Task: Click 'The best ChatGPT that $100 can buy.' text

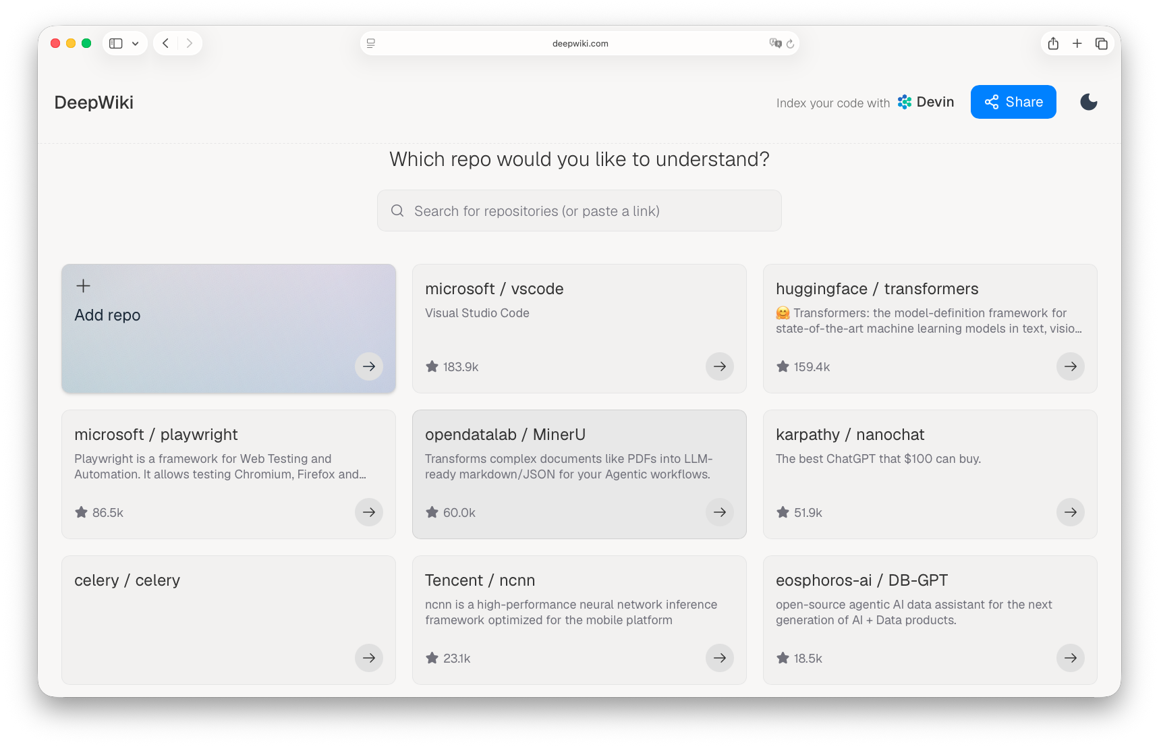Action: (x=878, y=459)
